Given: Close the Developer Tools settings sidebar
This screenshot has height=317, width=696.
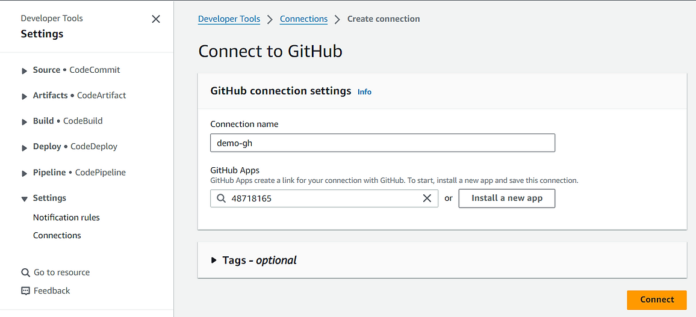Looking at the screenshot, I should click(x=156, y=19).
